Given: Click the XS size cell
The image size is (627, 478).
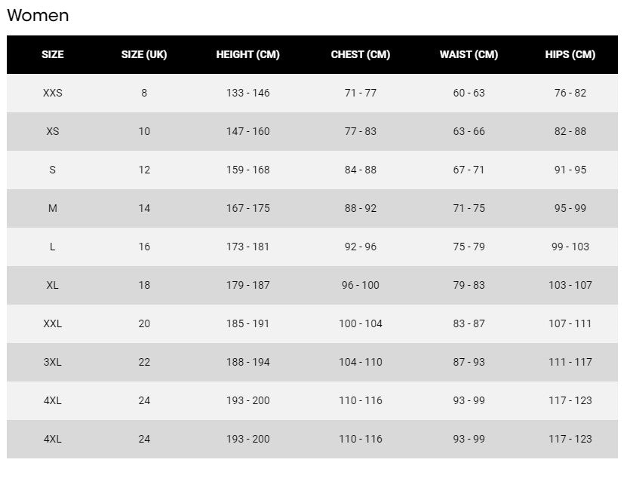Looking at the screenshot, I should pyautogui.click(x=53, y=131).
